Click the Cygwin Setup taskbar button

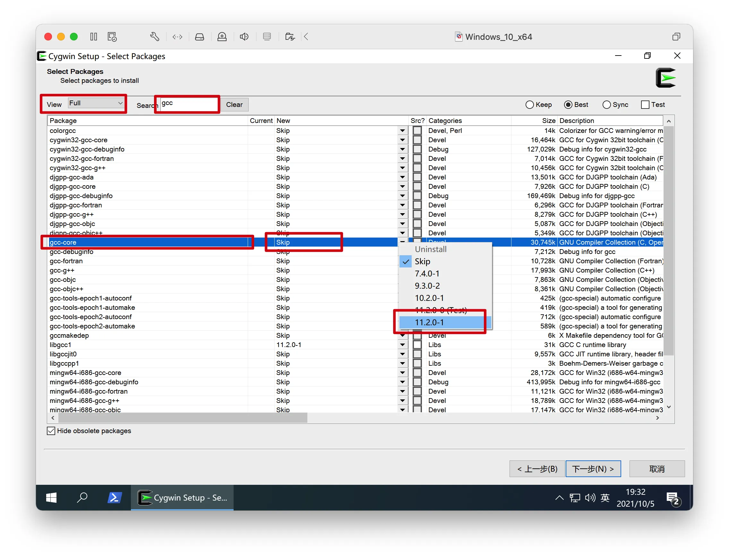pyautogui.click(x=182, y=497)
